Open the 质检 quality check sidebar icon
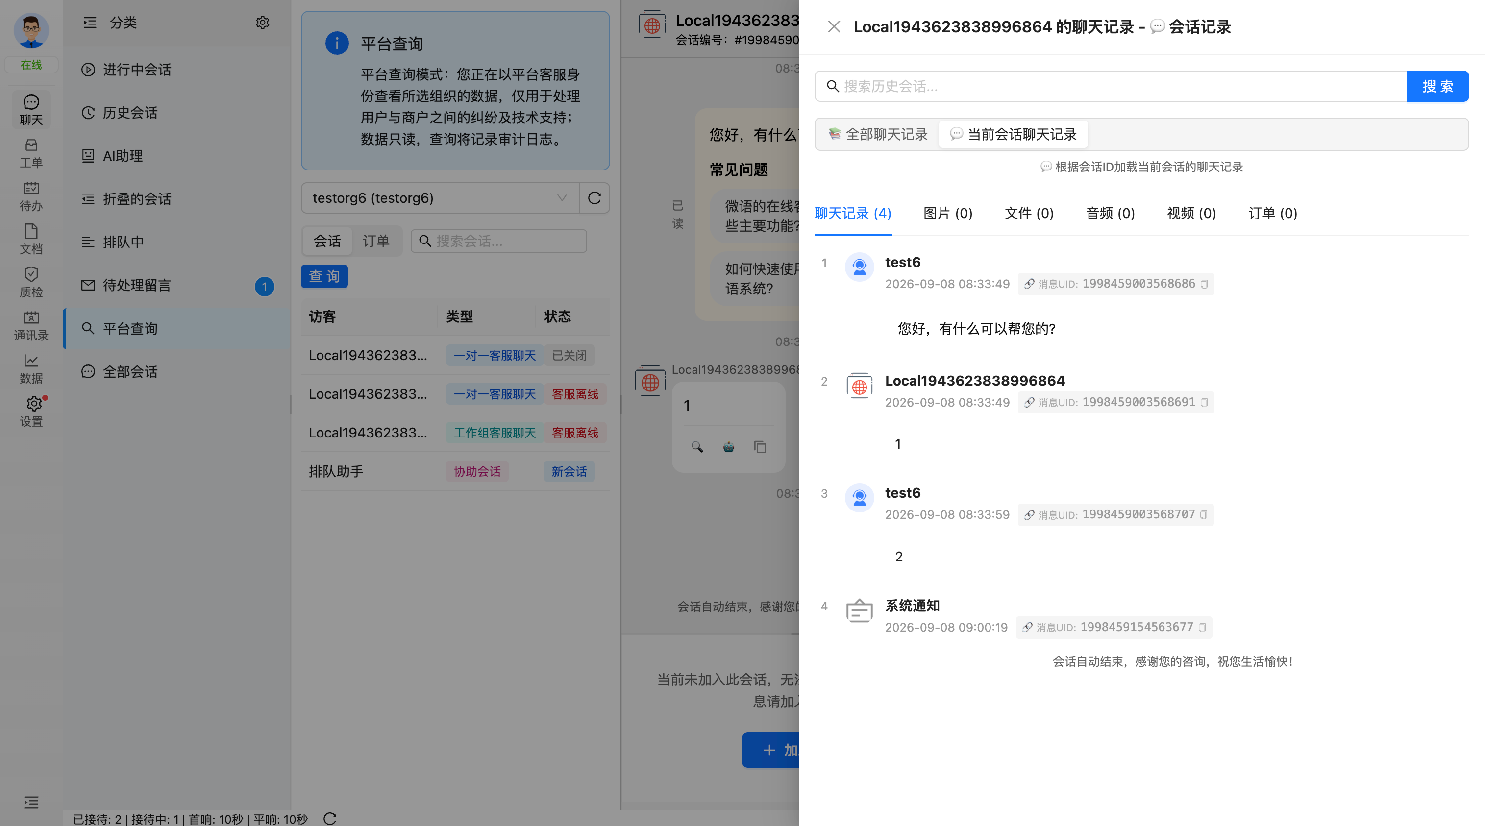1485x826 pixels. (31, 283)
